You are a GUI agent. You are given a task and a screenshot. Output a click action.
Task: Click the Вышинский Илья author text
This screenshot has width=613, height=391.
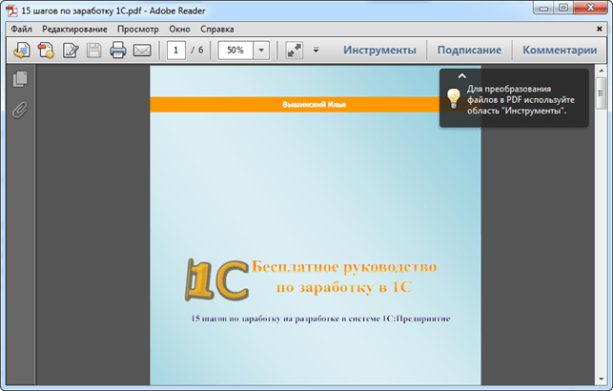314,104
